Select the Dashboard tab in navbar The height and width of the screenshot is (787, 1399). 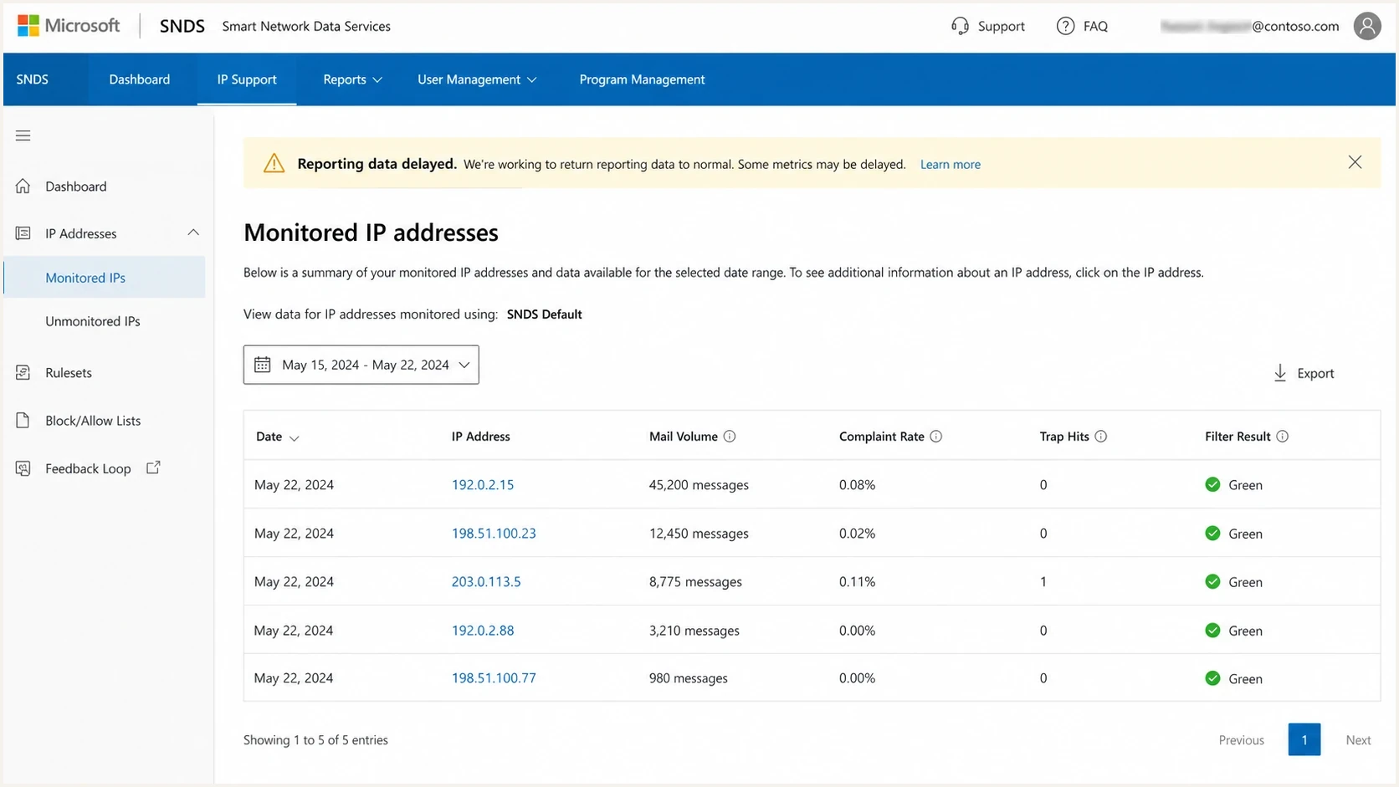140,79
